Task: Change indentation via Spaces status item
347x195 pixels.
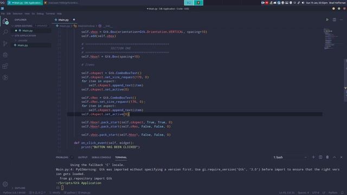Action: 303,193
